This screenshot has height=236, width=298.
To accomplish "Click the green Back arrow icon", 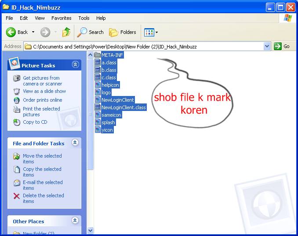I will tap(11, 32).
